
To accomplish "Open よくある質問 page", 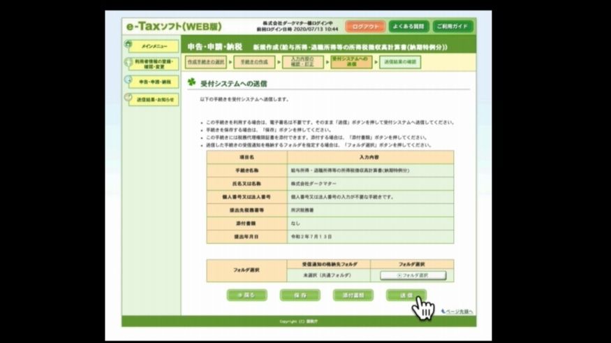I will coord(408,27).
